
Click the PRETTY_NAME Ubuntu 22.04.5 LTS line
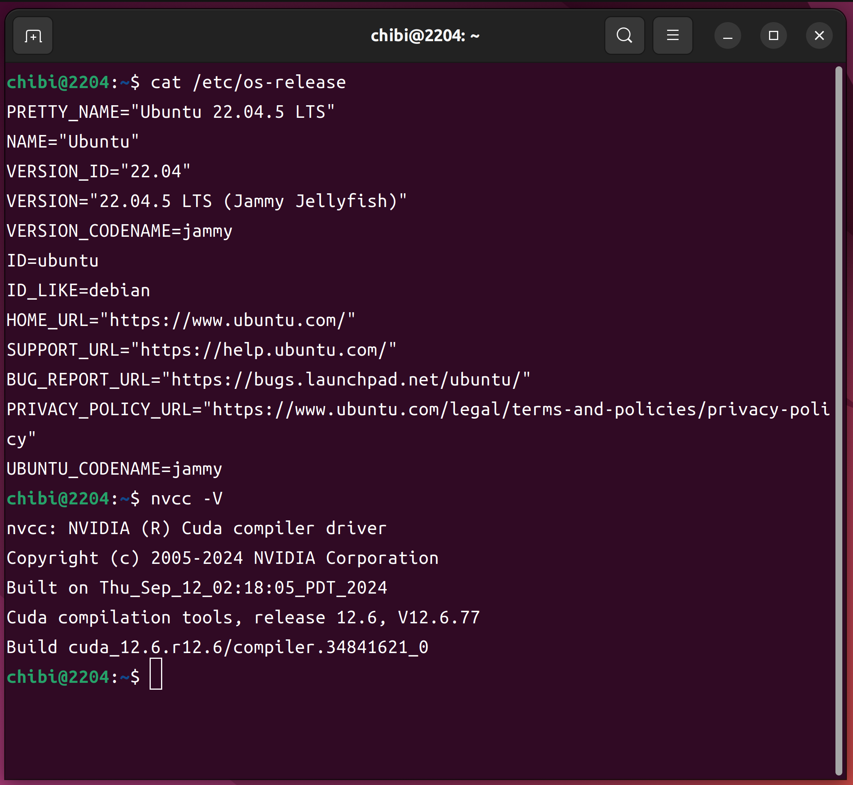[x=170, y=112]
